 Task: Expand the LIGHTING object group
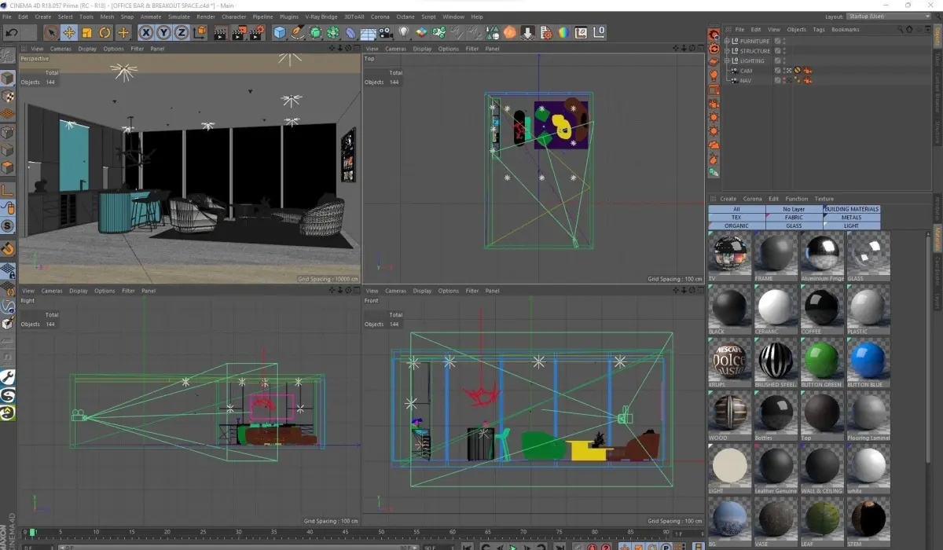727,60
